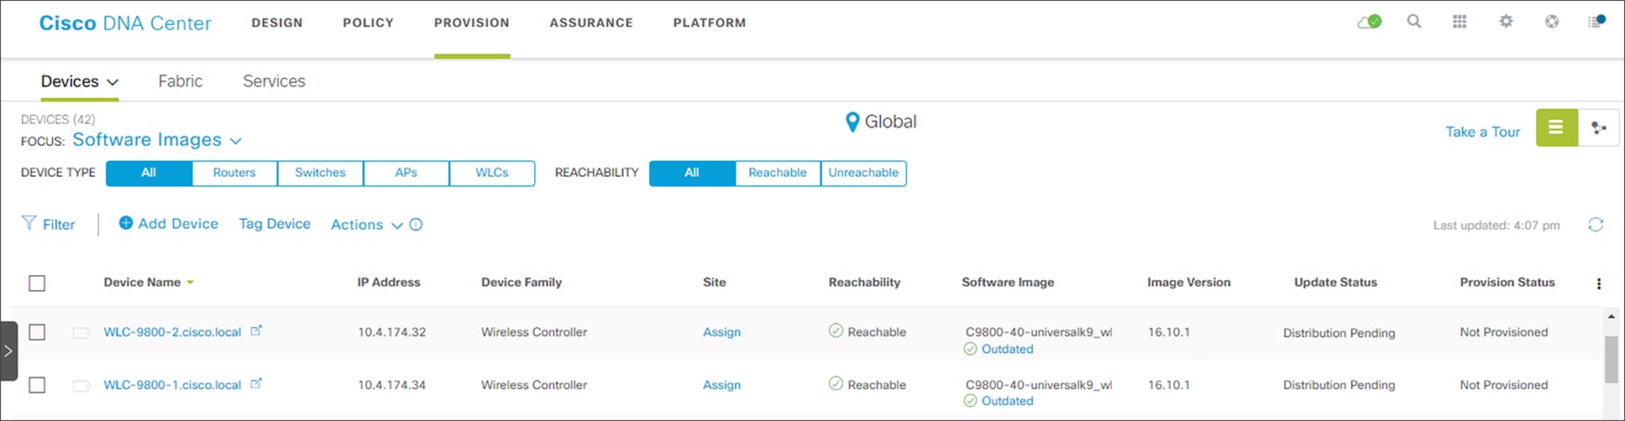Open the tools grid icon
Screen dimensions: 1625x421
[x=1460, y=21]
